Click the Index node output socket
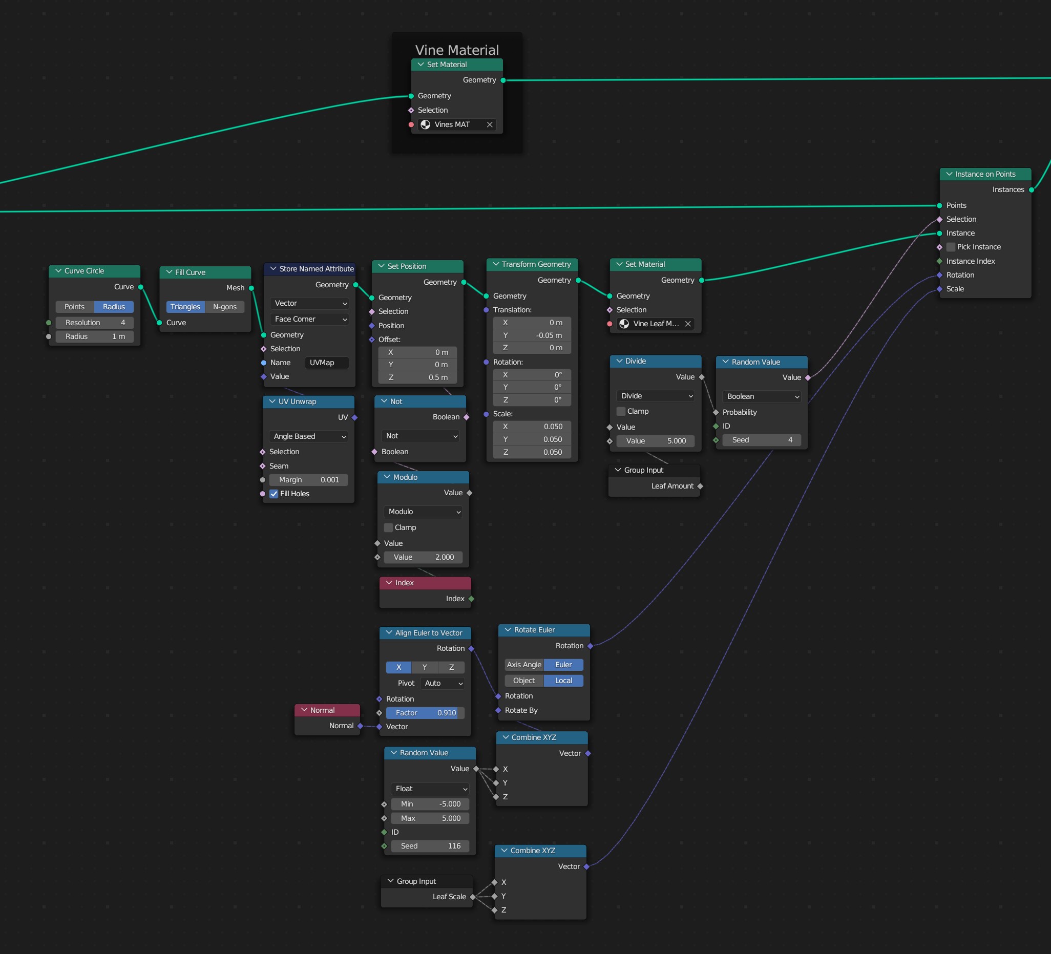Viewport: 1051px width, 954px height. tap(471, 599)
